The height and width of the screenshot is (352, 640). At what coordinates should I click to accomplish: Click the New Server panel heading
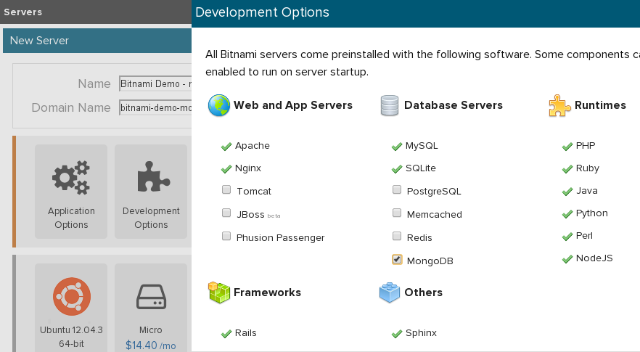pyautogui.click(x=39, y=41)
